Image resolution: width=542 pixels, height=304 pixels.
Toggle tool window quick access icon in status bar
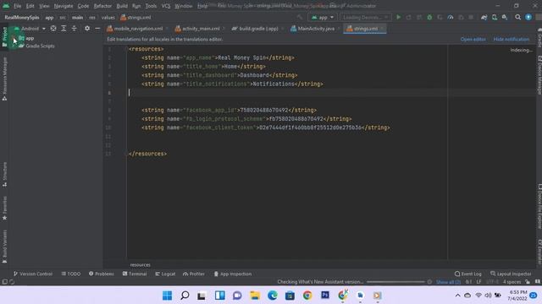(4, 282)
